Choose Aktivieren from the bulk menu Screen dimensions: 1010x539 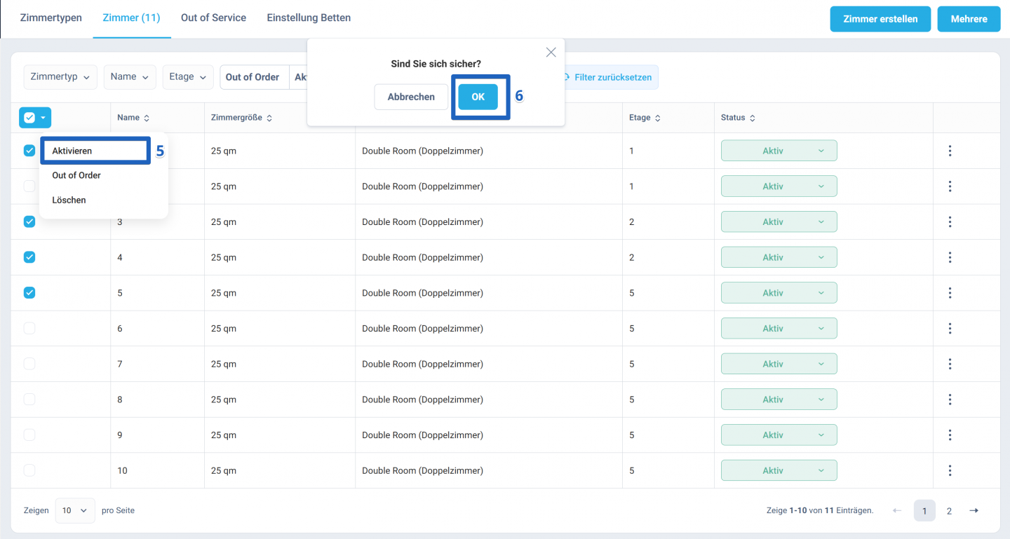(95, 151)
